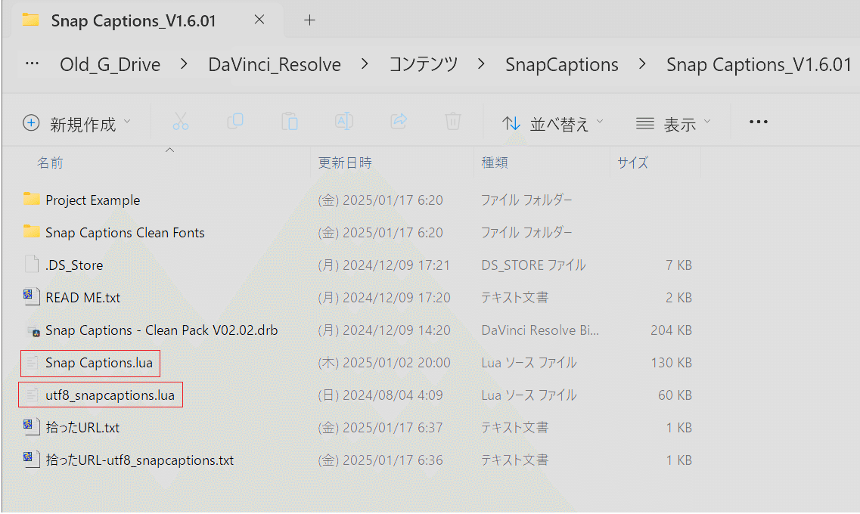
Task: Select the 拾ったURL.txt file name
Action: 82,427
